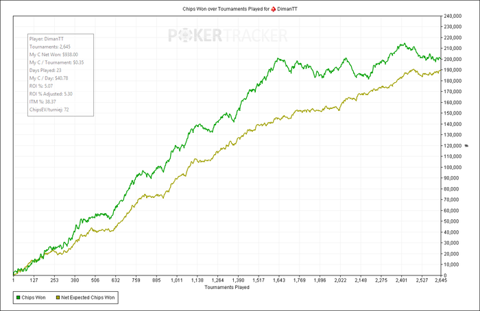
Task: Select the 'Chips Won' legend label
Action: pyautogui.click(x=34, y=297)
